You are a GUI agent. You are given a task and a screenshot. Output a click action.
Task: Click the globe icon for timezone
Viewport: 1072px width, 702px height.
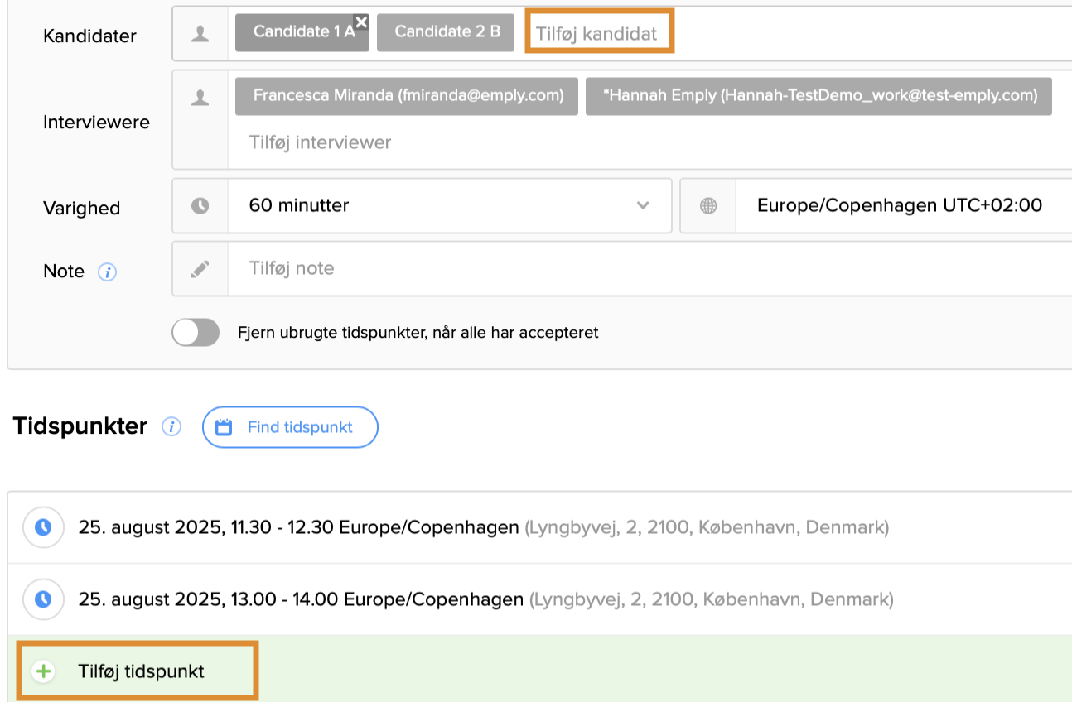tap(707, 206)
